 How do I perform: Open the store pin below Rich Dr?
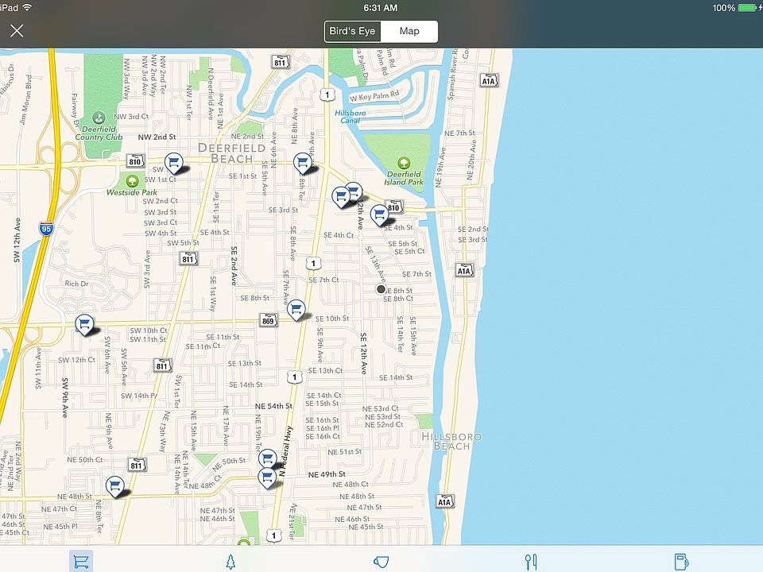pos(85,324)
